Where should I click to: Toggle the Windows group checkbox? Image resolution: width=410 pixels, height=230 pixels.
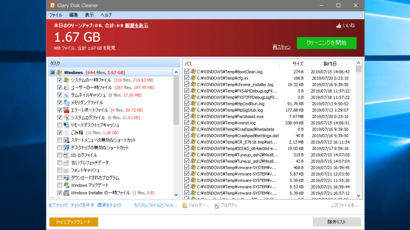(x=52, y=73)
